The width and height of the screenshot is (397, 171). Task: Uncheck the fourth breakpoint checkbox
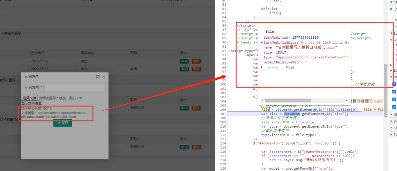coord(394,107)
